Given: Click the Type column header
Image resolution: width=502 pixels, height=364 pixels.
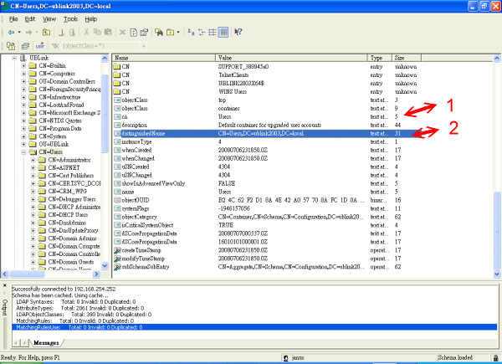Looking at the screenshot, I should click(x=380, y=58).
